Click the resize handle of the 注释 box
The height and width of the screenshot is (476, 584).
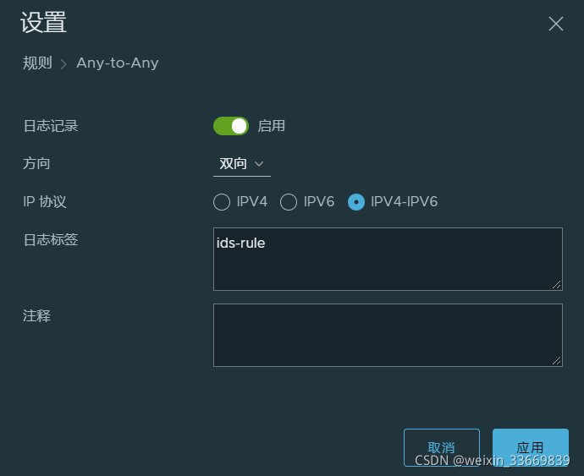(x=557, y=361)
